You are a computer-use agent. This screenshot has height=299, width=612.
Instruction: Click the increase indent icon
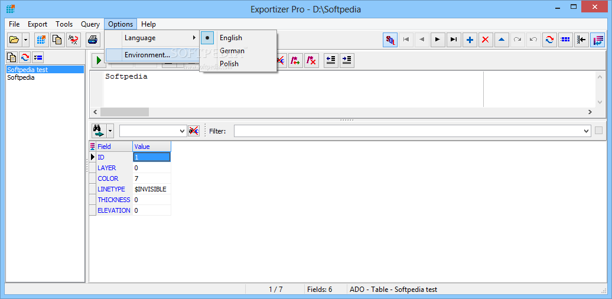(347, 60)
